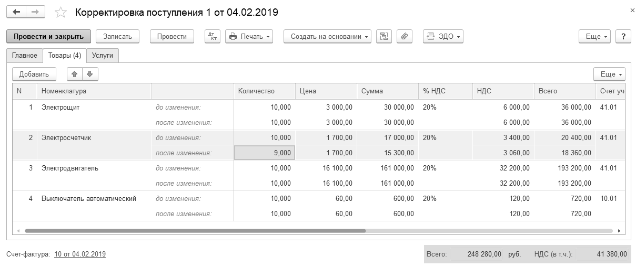Select the quantity field showing 9,000

(x=264, y=153)
